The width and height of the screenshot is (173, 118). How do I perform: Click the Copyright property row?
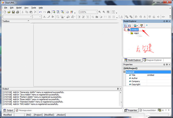tap(148, 84)
